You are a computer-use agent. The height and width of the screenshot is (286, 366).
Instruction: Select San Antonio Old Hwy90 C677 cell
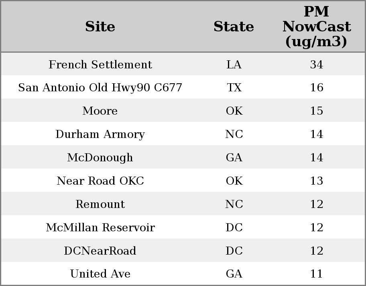(100, 88)
